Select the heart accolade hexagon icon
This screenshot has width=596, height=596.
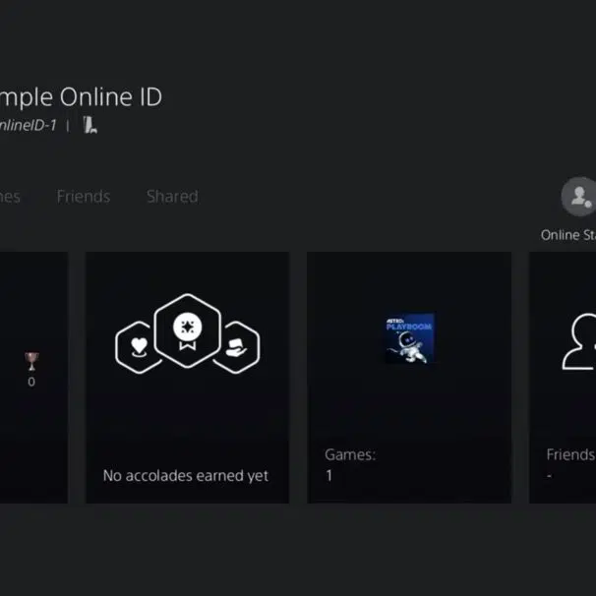click(137, 347)
